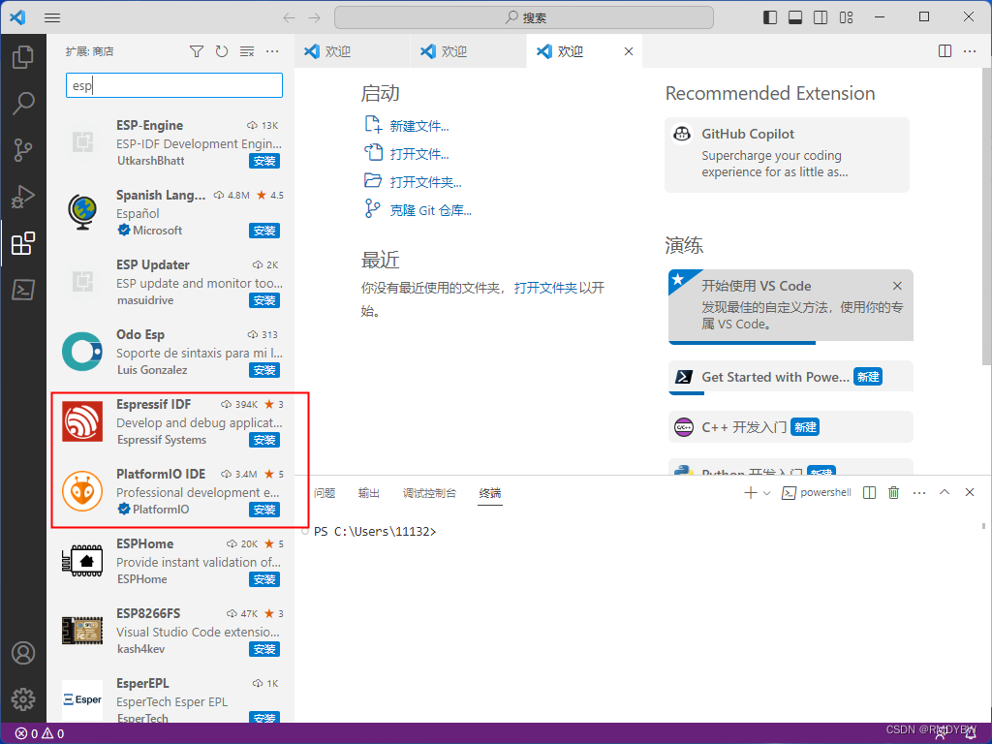Split the editor to the right
Screen dimensions: 992x744
(x=945, y=51)
